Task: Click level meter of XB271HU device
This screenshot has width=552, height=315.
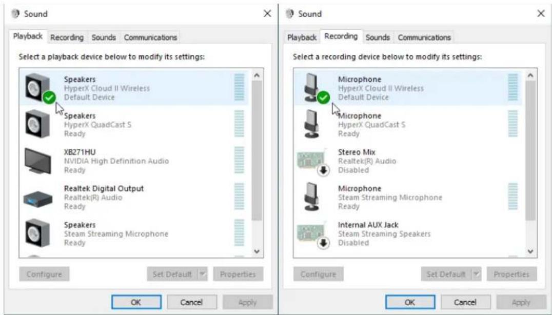Action: (240, 160)
